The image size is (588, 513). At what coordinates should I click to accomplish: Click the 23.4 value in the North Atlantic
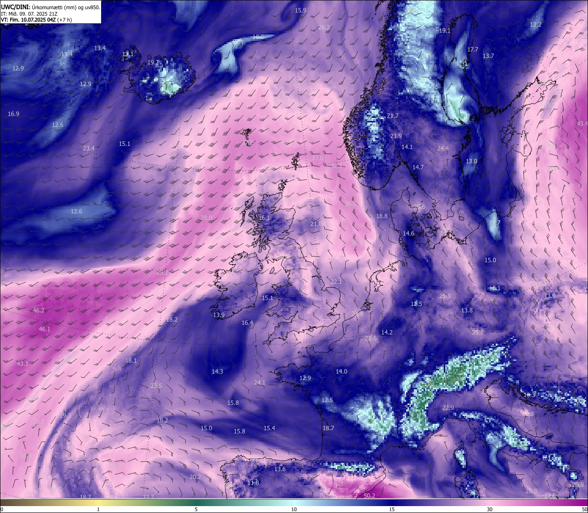click(x=89, y=148)
